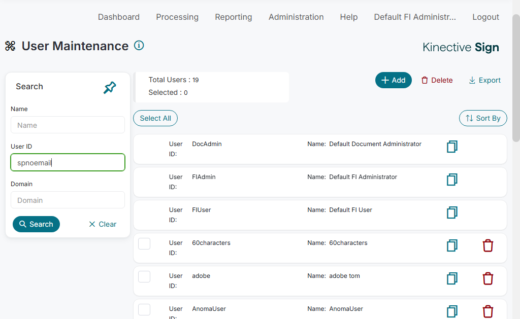
Task: Select the 60characters user checkbox
Action: 144,243
